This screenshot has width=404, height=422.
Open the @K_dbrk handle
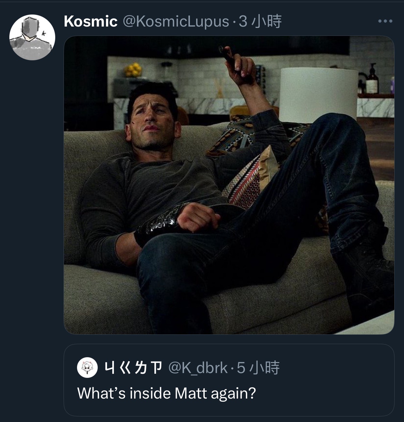198,368
